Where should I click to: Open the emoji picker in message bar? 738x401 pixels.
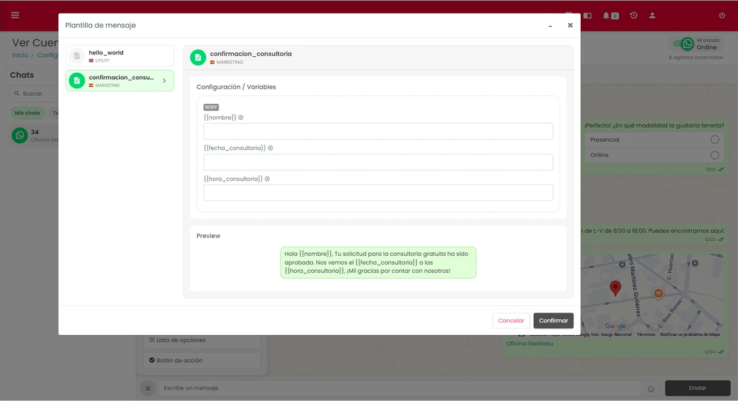coord(651,389)
